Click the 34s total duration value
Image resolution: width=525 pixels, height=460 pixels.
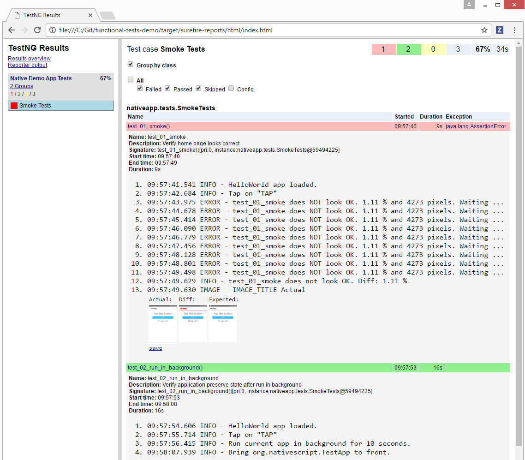pos(502,49)
